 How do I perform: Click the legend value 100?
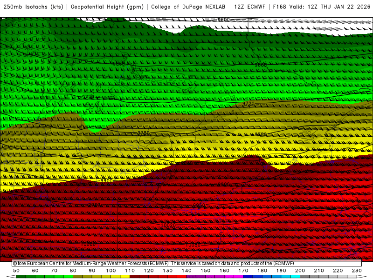click(x=111, y=271)
